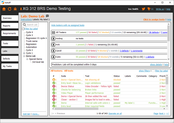174x123 pixels.
Task: Open the Defects tab
Action: tap(10, 59)
